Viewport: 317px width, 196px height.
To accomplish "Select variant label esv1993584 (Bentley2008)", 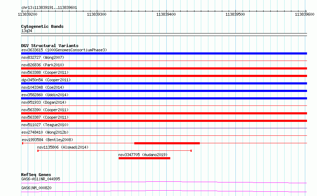I will 47,140.
